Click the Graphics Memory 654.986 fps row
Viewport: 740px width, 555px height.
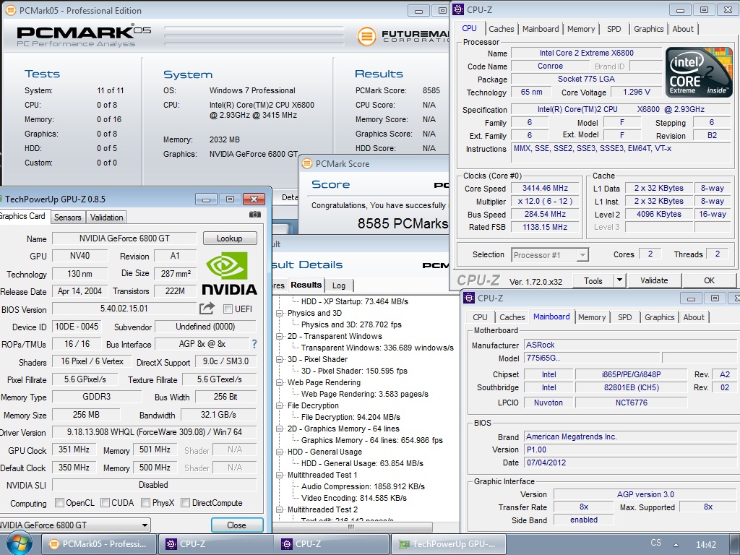[372, 440]
